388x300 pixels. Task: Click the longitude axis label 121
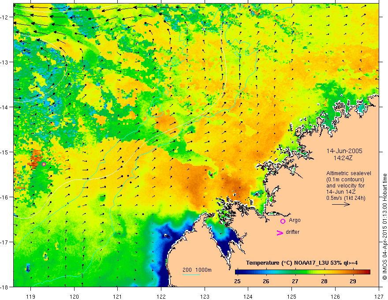[x=118, y=296]
